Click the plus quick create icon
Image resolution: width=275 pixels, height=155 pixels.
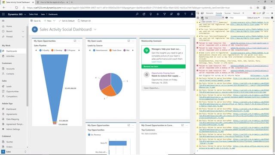pyautogui.click(x=158, y=14)
